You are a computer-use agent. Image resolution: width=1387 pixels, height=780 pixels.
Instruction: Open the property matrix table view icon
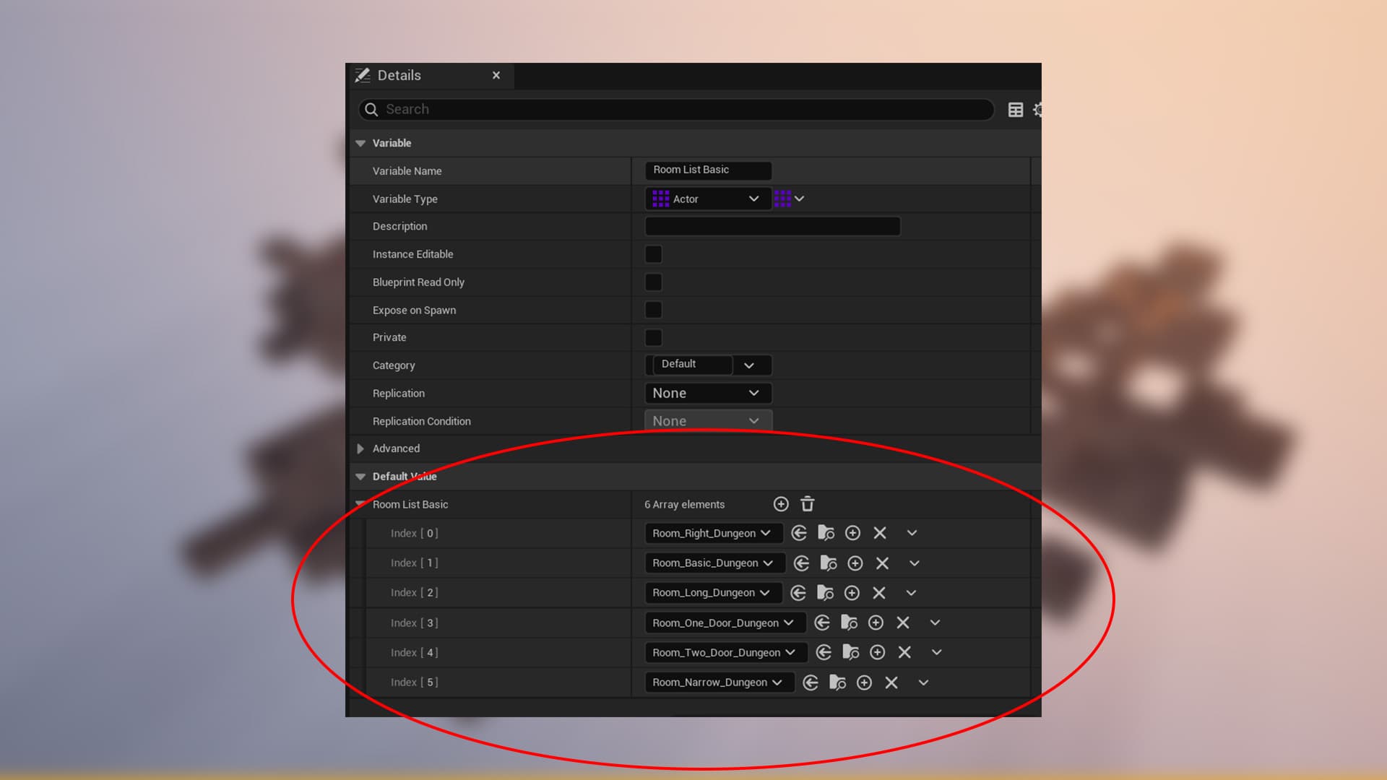coord(1016,110)
